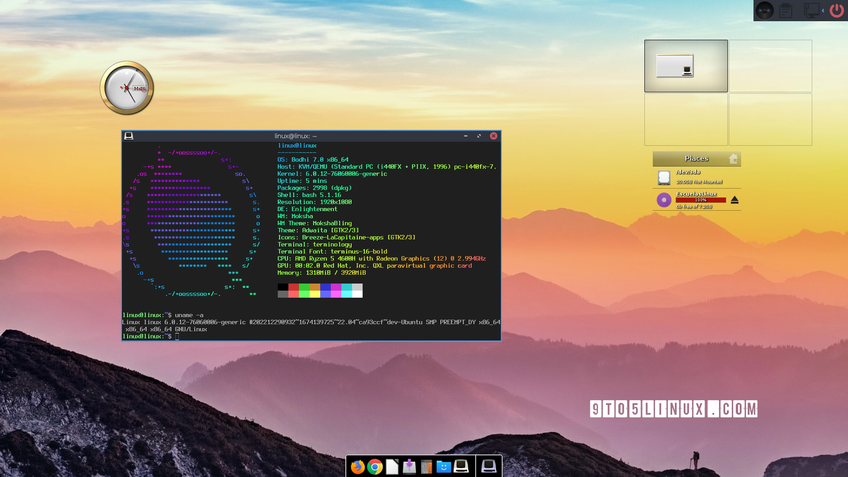Image resolution: width=848 pixels, height=477 pixels.
Task: Click the power button in the top-right tray
Action: [837, 10]
